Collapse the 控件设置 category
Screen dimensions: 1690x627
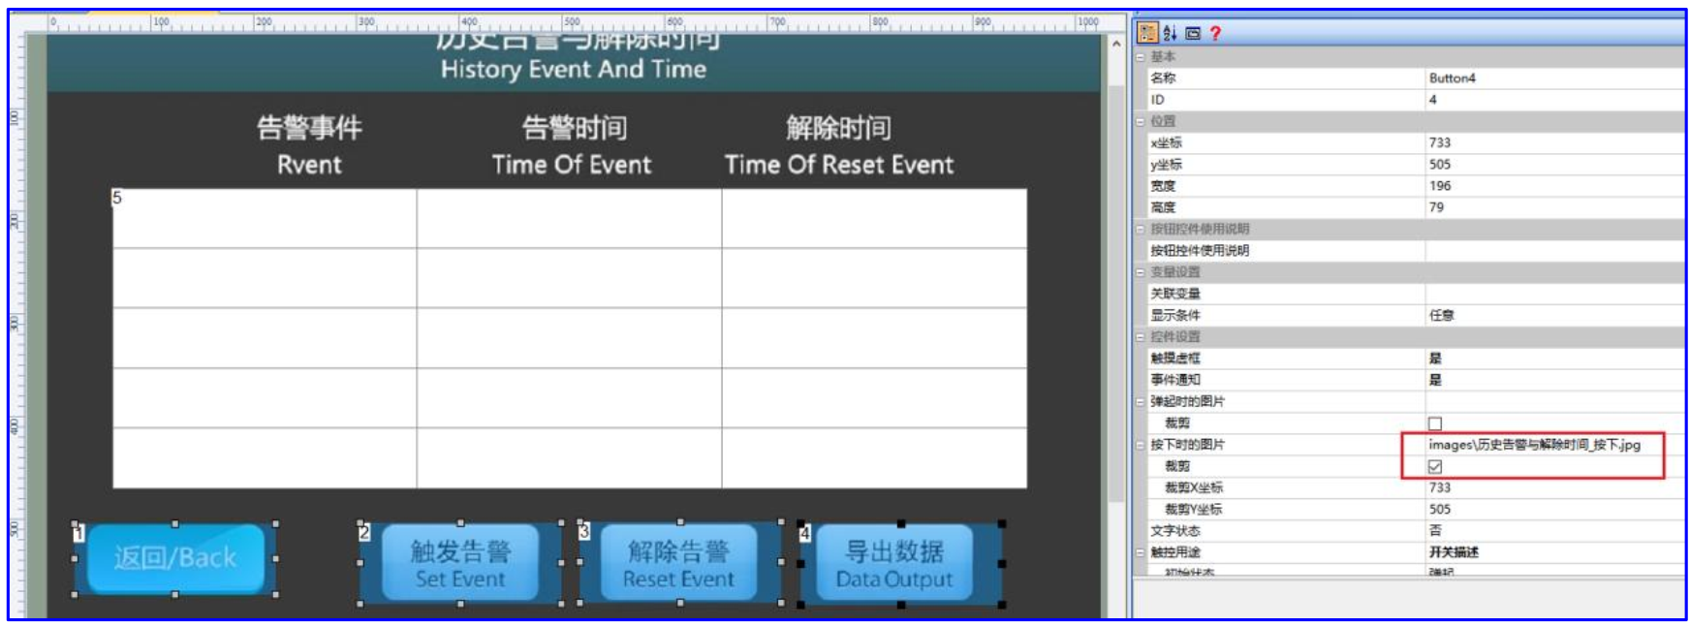pyautogui.click(x=1141, y=336)
